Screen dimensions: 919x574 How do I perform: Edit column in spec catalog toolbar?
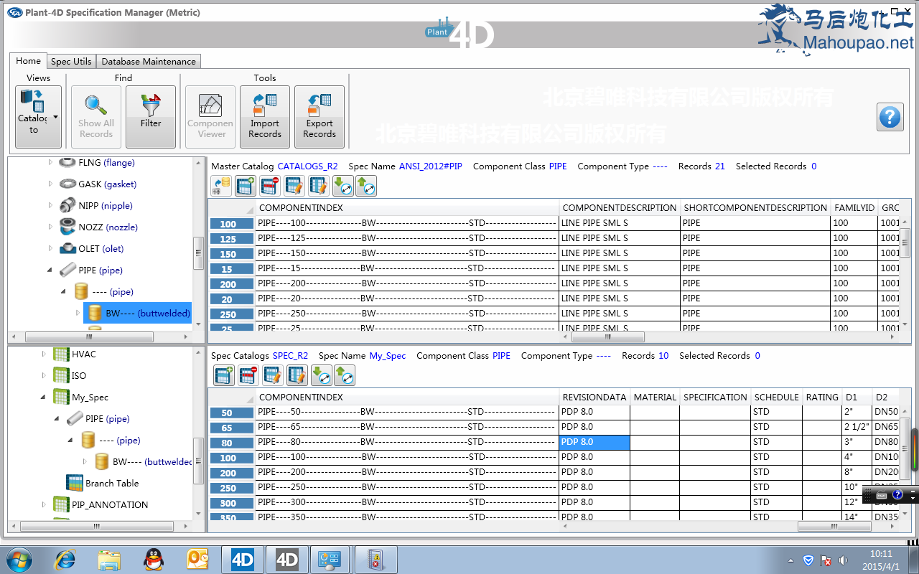point(297,375)
